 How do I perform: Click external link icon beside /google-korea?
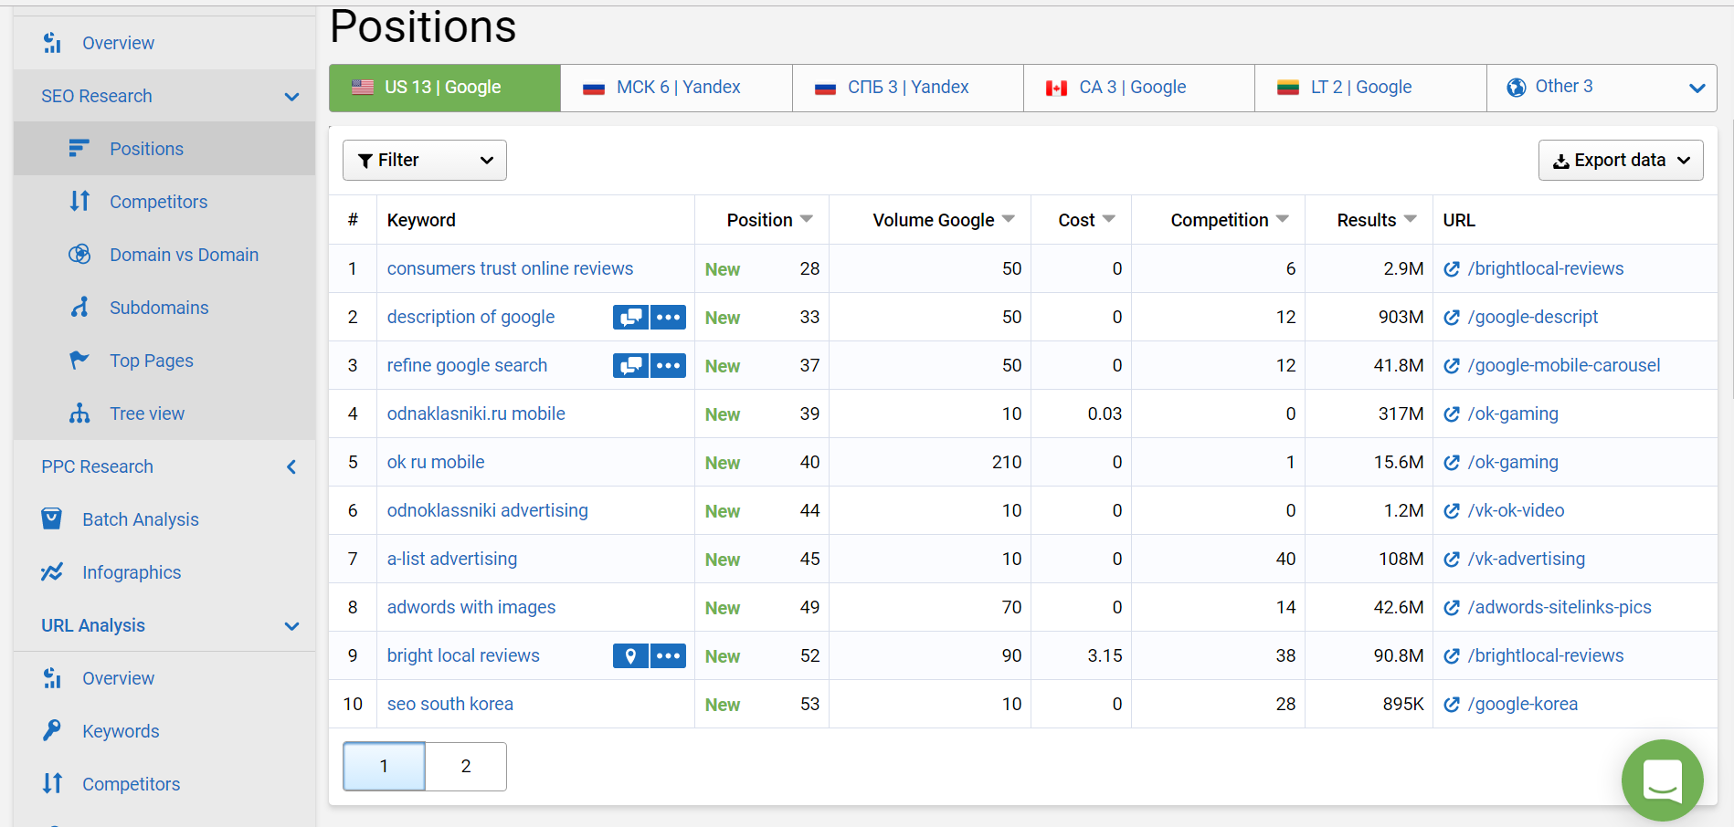[x=1451, y=705]
